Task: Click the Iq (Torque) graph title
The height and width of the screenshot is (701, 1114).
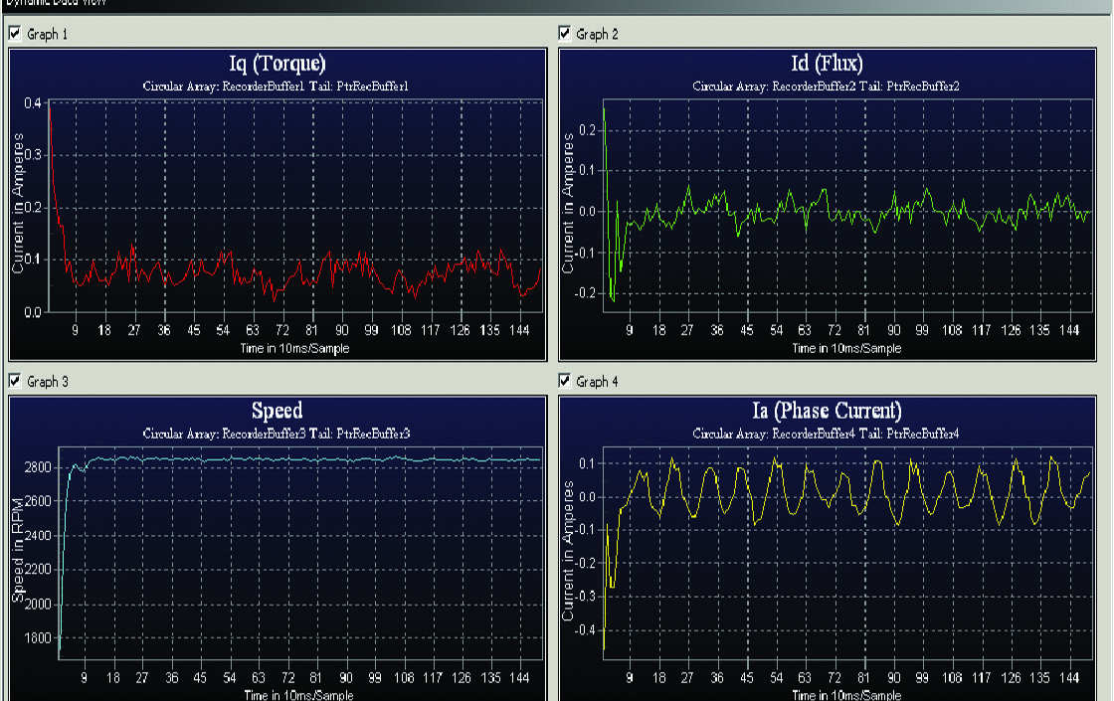Action: (x=277, y=65)
